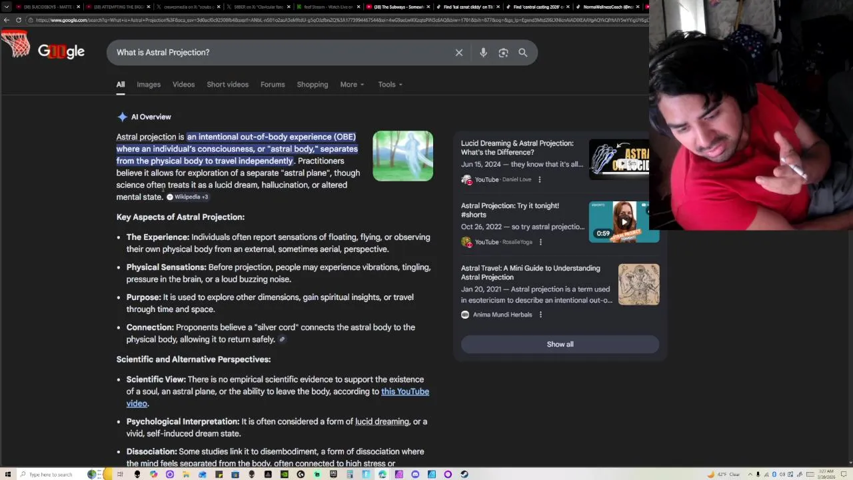
Task: Switch to the 'Reef Stream' browser tab
Action: (328, 7)
